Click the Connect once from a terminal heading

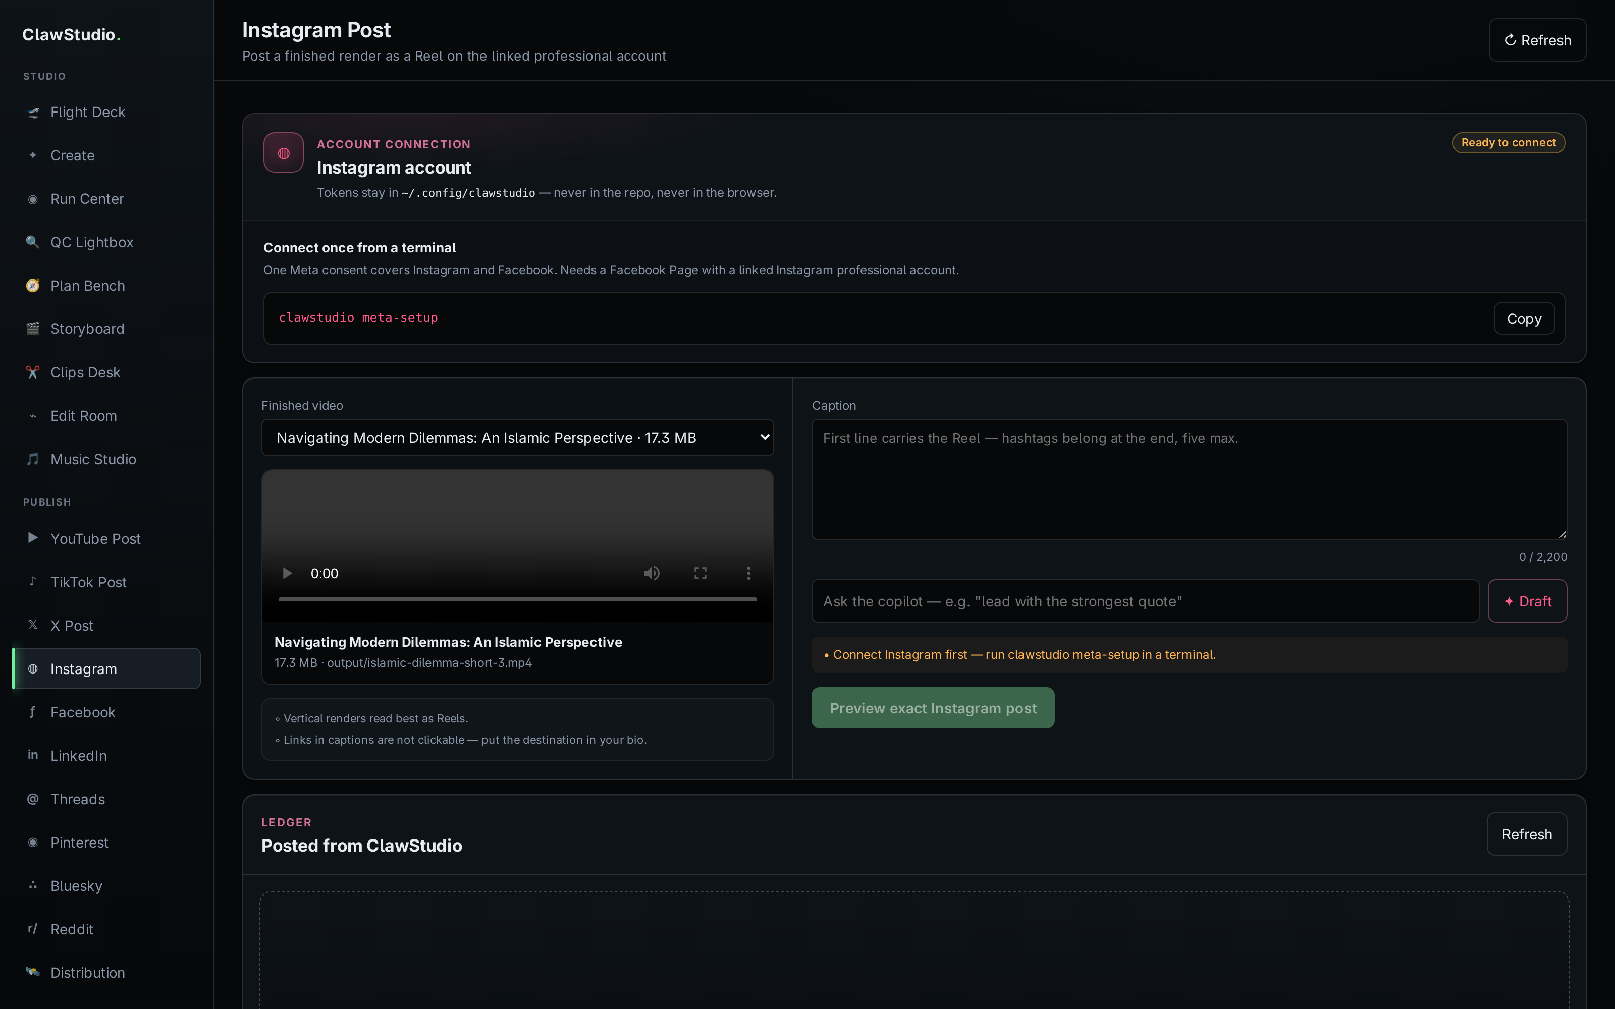[360, 248]
